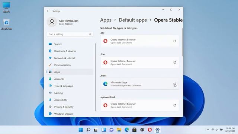Click open-link icon on .opdownload row
The height and width of the screenshot is (134, 238).
point(175,105)
